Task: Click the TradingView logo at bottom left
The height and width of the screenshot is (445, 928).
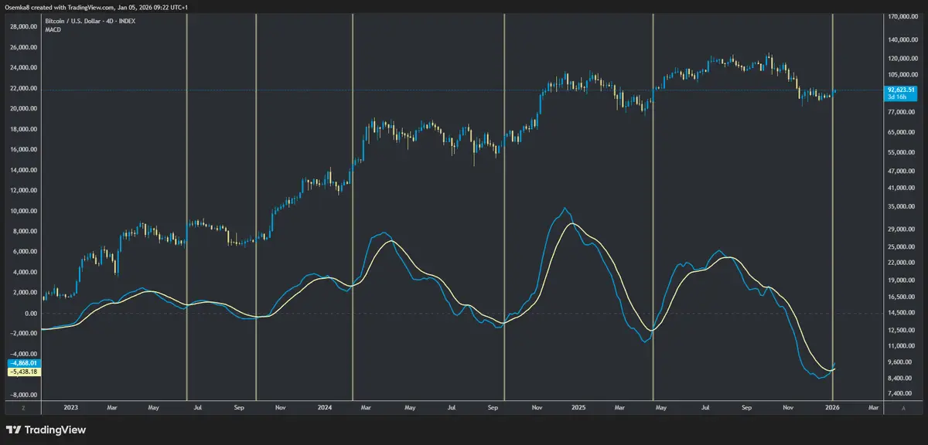Action: pyautogui.click(x=46, y=430)
